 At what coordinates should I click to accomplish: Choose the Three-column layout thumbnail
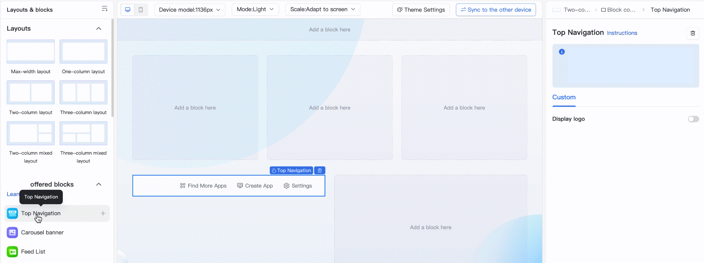[x=83, y=92]
